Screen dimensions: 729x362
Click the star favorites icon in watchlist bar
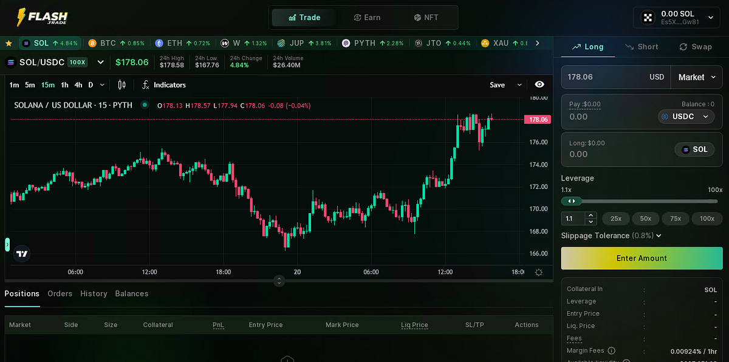click(9, 43)
